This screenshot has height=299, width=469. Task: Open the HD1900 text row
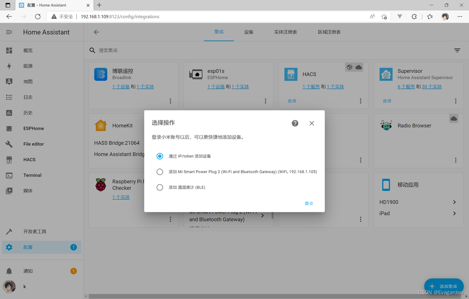[x=418, y=202]
